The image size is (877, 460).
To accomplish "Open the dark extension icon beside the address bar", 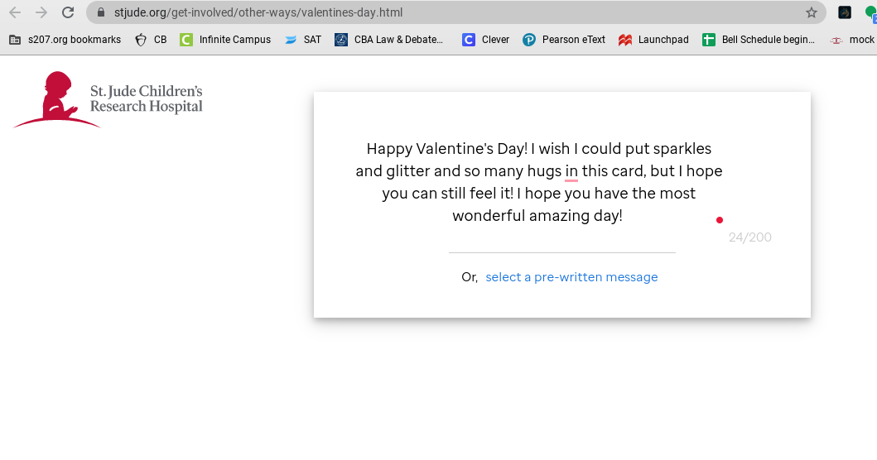I will 845,12.
